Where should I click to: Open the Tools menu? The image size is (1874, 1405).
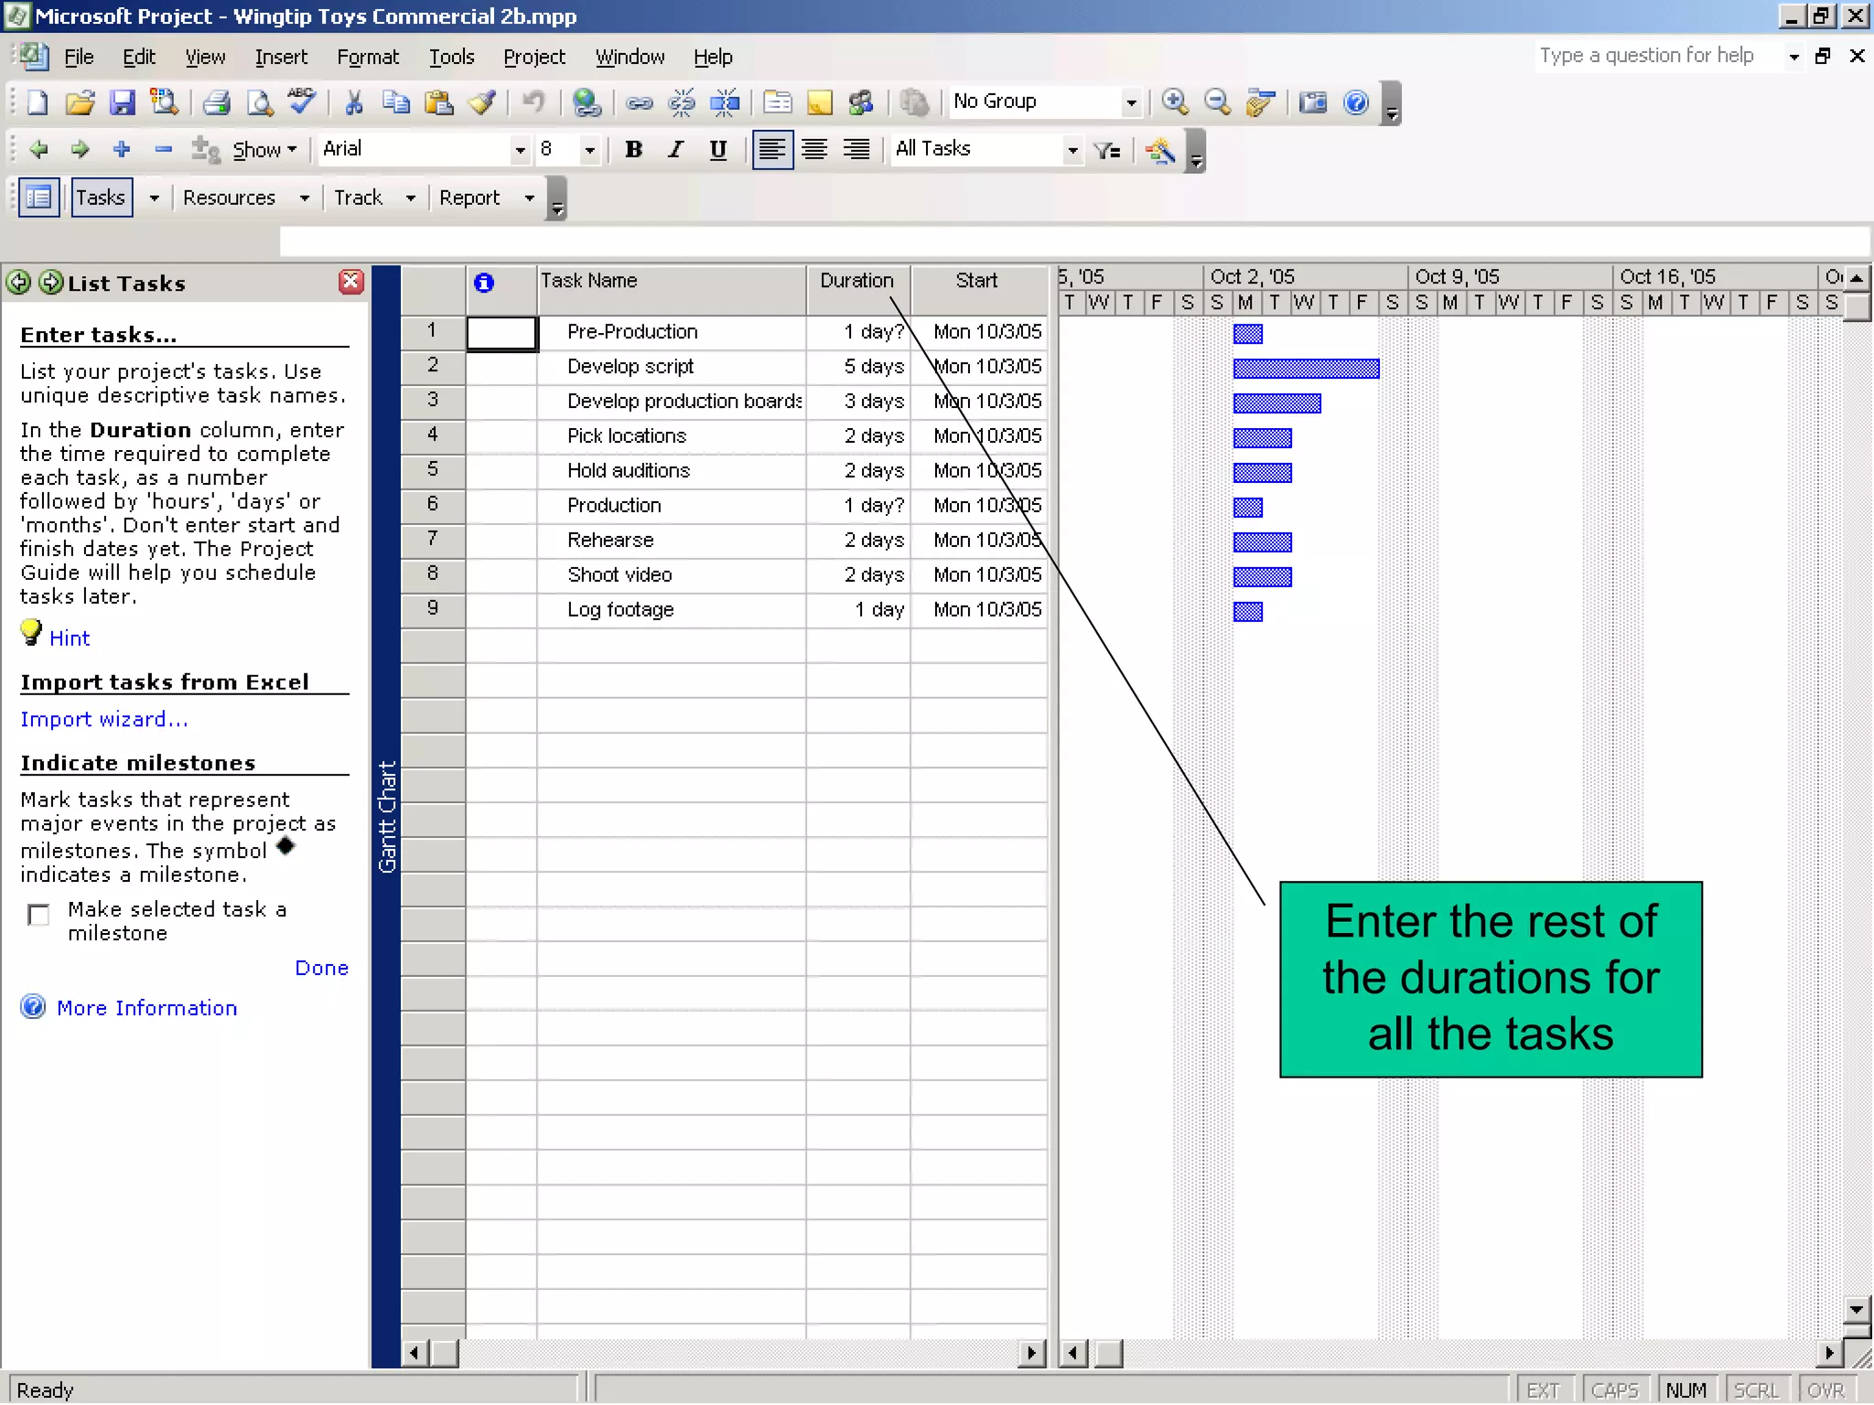point(452,58)
